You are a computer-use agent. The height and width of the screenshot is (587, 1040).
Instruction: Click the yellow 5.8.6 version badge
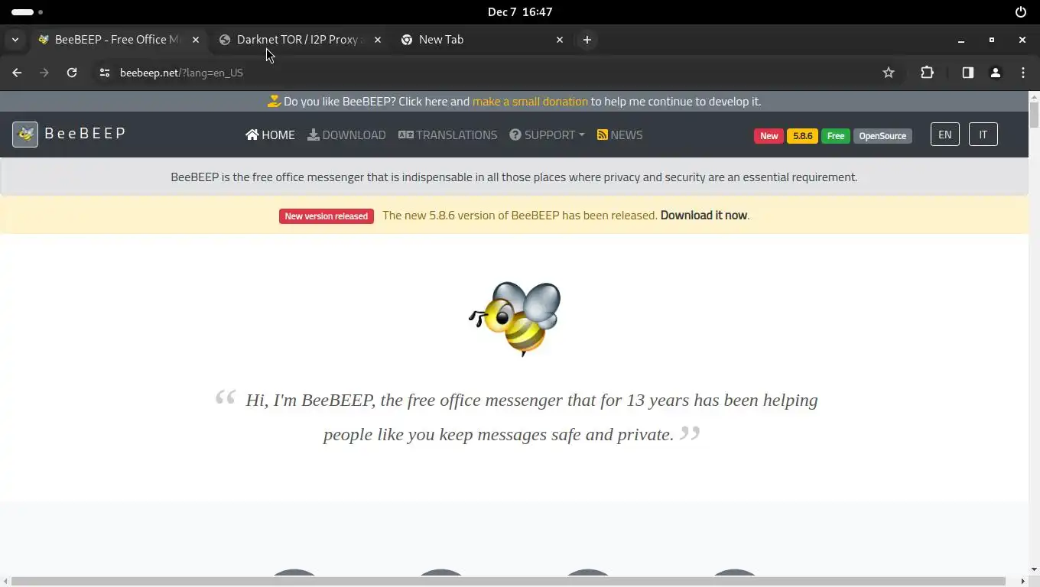point(802,136)
